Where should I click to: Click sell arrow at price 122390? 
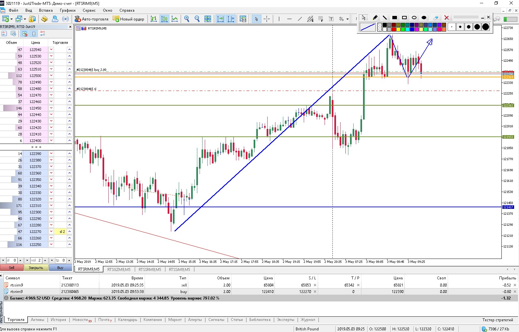[51, 153]
